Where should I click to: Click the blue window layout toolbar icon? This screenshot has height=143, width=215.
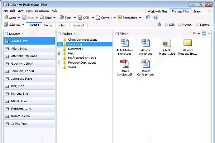click(x=148, y=18)
